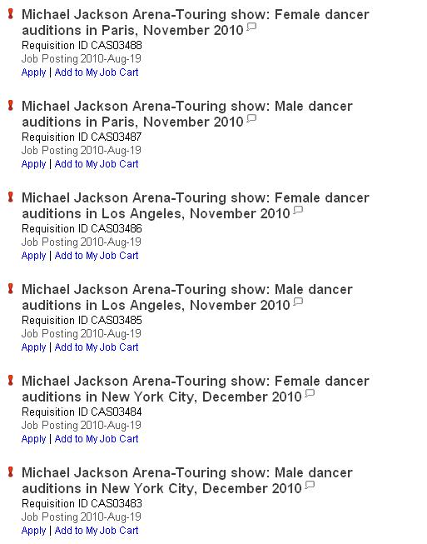This screenshot has width=427, height=544.
Task: Click the speech bubble icon after Los Angeles Male dancer posting
Action: tap(298, 302)
